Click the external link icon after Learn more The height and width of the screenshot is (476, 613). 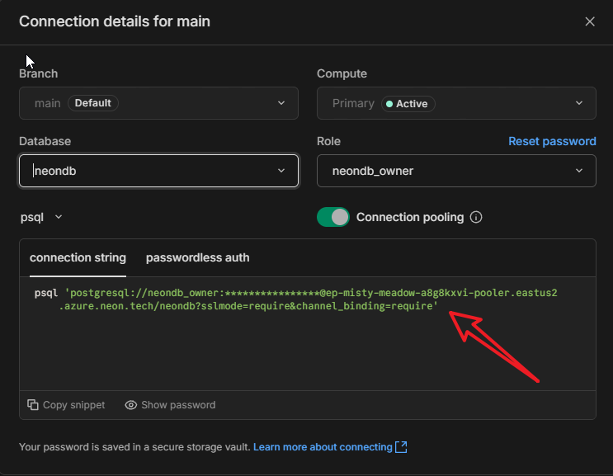click(402, 447)
